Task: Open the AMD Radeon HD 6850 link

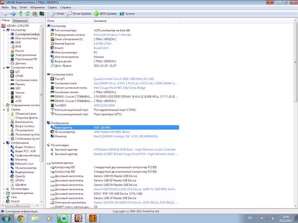Action: point(112,132)
